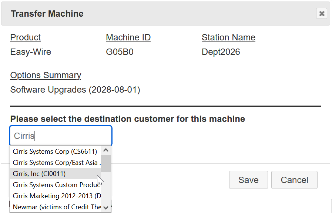This screenshot has height=213, width=332.
Task: Click the Product column heading
Action: pos(26,37)
